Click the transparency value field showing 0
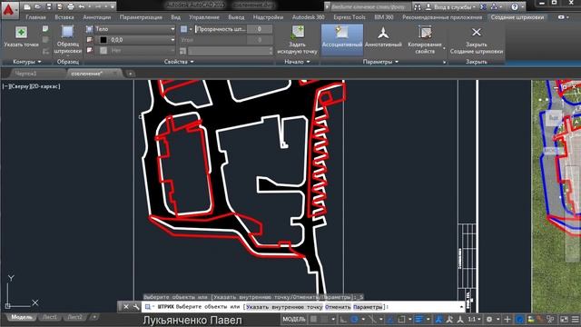This screenshot has height=327, width=581. pos(260,29)
